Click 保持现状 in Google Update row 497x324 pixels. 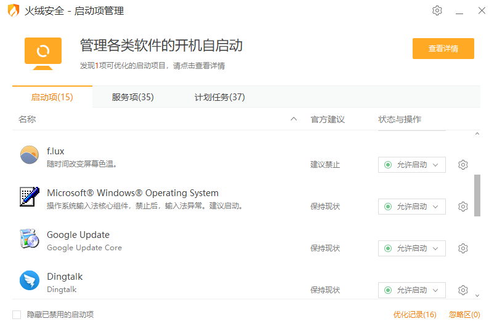point(325,248)
